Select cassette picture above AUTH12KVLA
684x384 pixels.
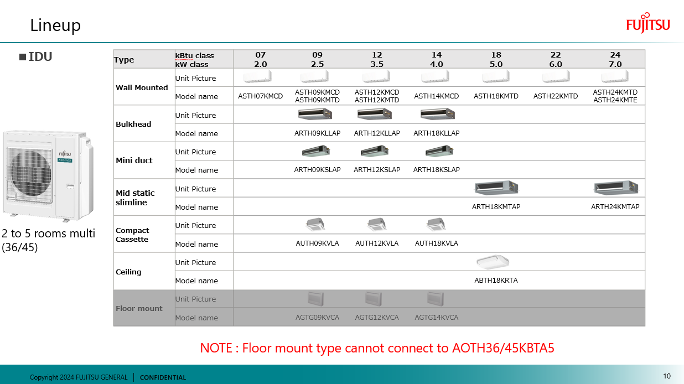376,224
